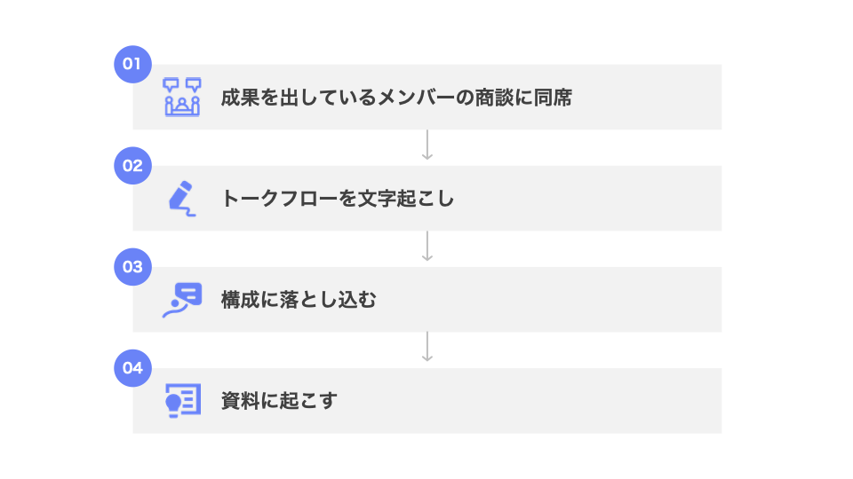
Task: Select the トークフローを文字起こし label
Action: click(338, 199)
